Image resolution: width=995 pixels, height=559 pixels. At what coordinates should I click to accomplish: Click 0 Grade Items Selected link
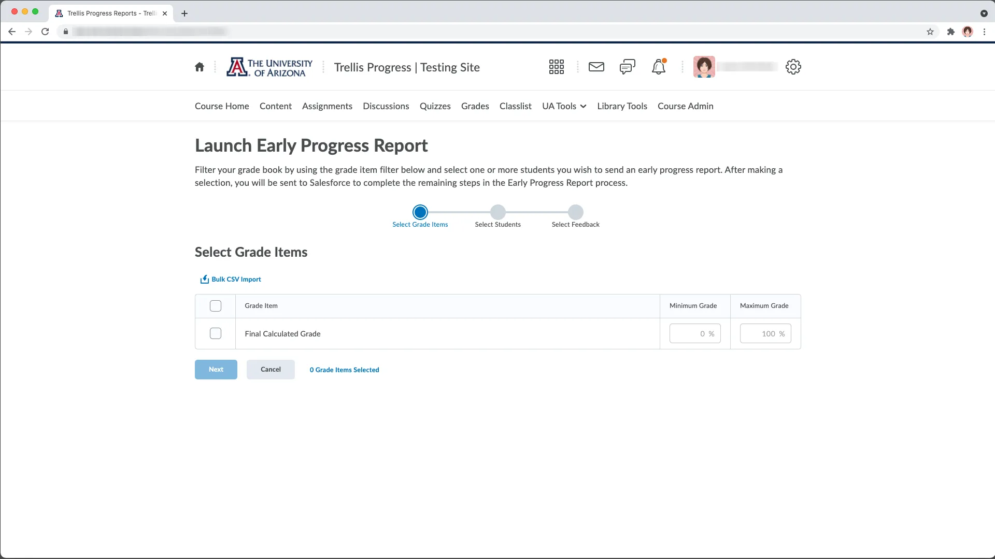(345, 370)
